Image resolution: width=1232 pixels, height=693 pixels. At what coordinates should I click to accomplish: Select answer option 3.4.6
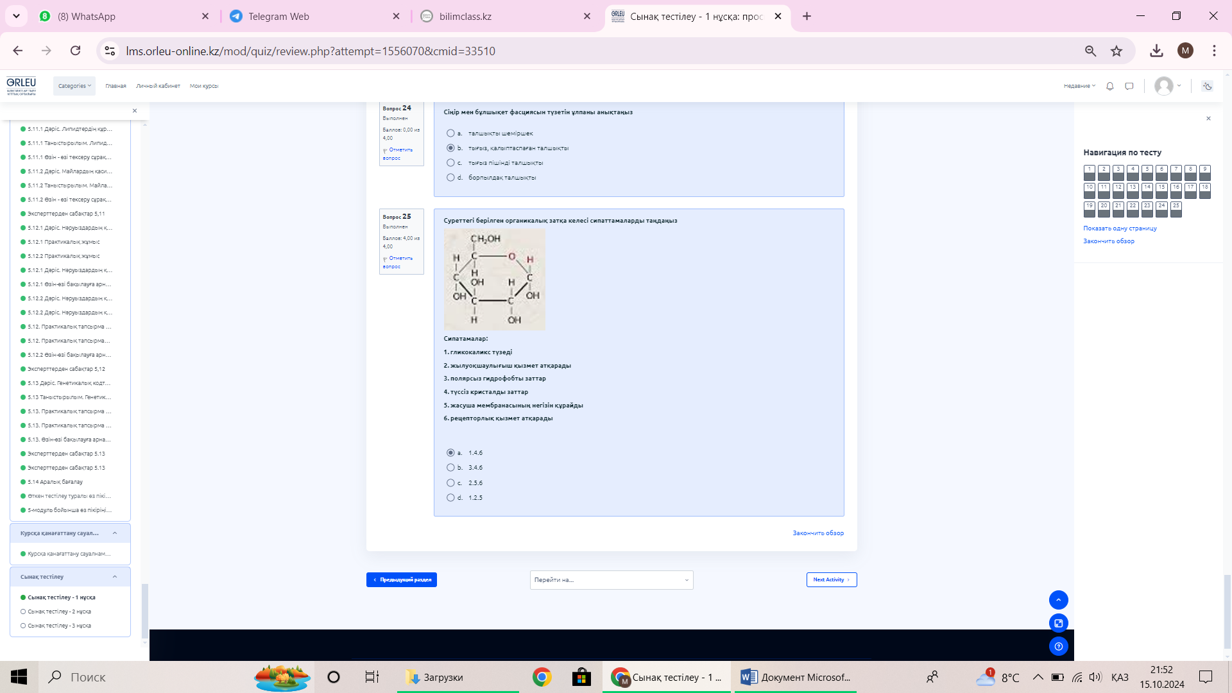pyautogui.click(x=450, y=468)
